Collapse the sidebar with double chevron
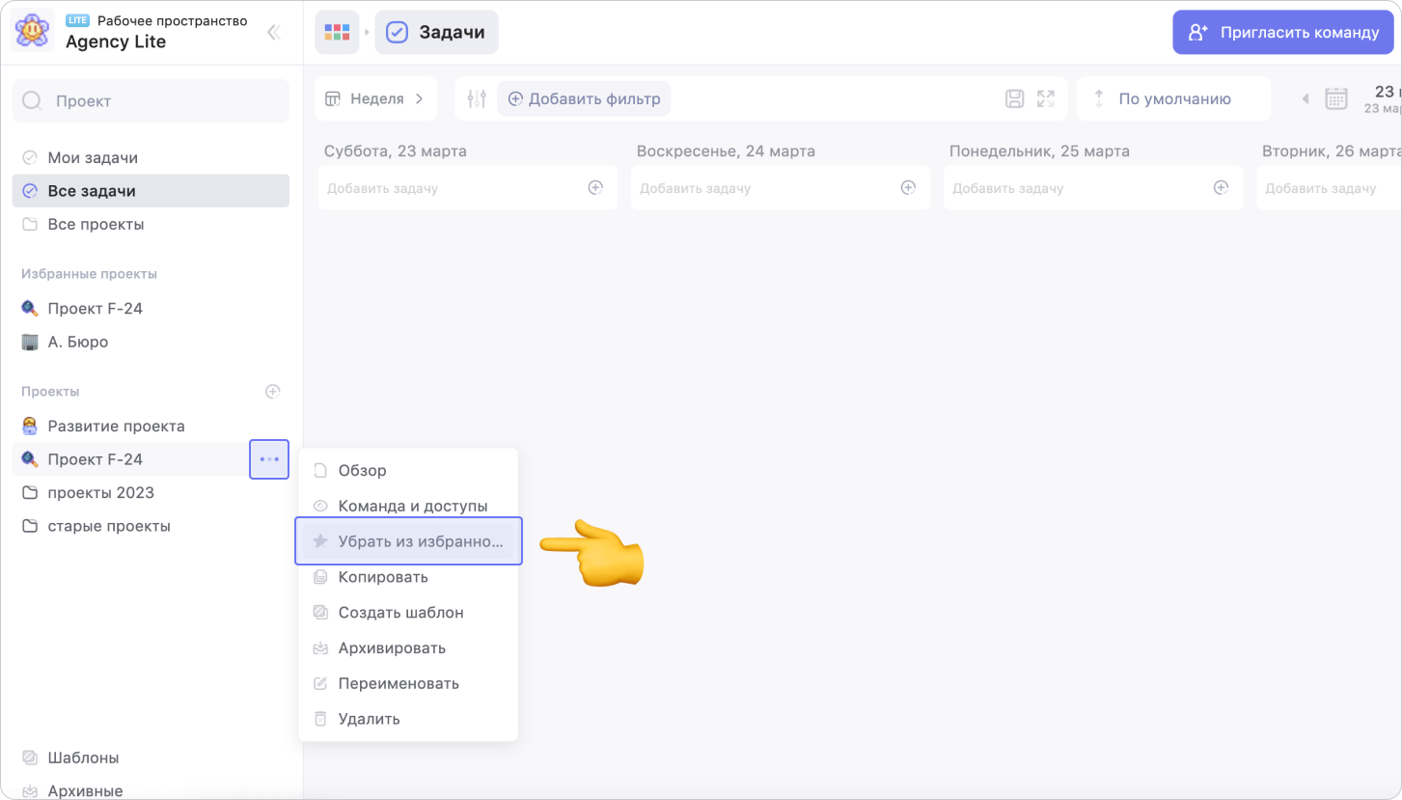The height and width of the screenshot is (800, 1402). [274, 32]
